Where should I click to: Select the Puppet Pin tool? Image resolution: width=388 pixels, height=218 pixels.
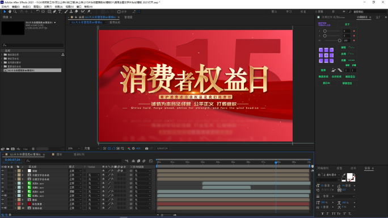click(x=89, y=12)
